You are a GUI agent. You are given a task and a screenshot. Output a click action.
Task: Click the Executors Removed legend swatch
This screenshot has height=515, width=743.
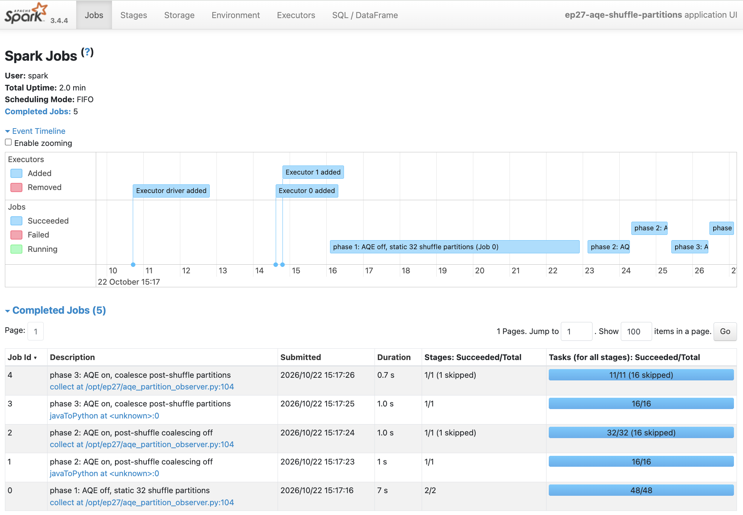point(16,187)
